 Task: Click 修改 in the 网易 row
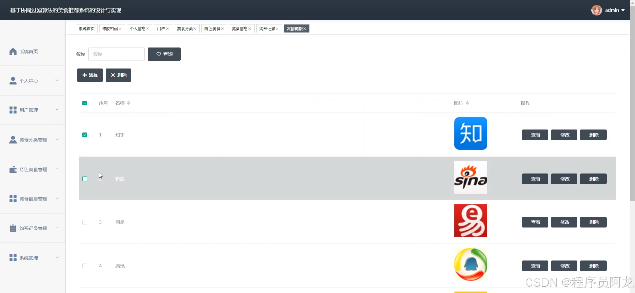click(564, 222)
